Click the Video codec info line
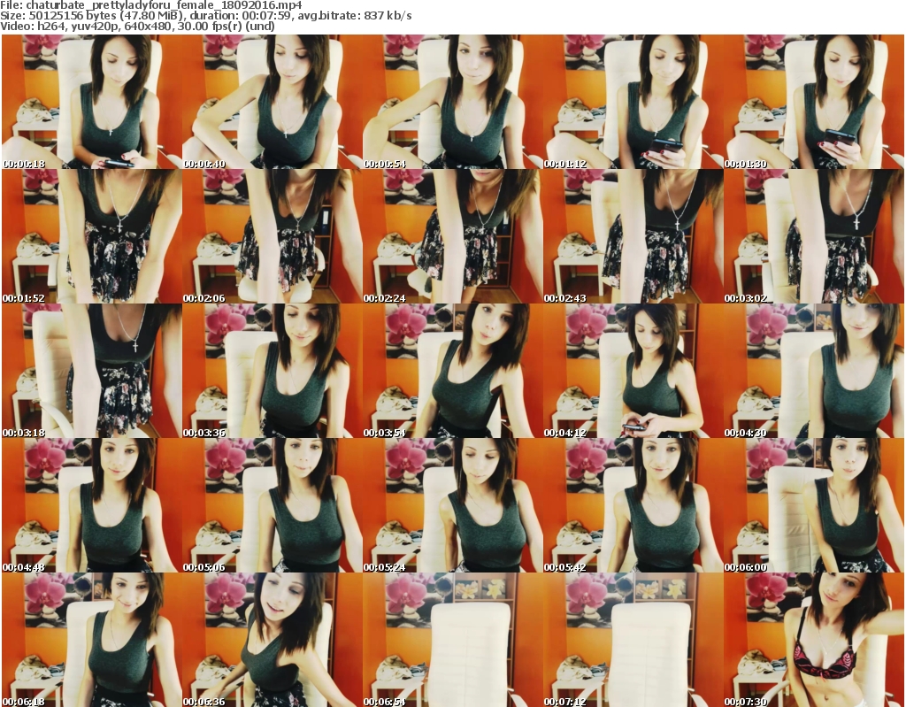 tap(138, 27)
